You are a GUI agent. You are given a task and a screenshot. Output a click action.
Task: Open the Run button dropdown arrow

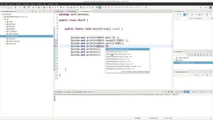tap(41, 7)
